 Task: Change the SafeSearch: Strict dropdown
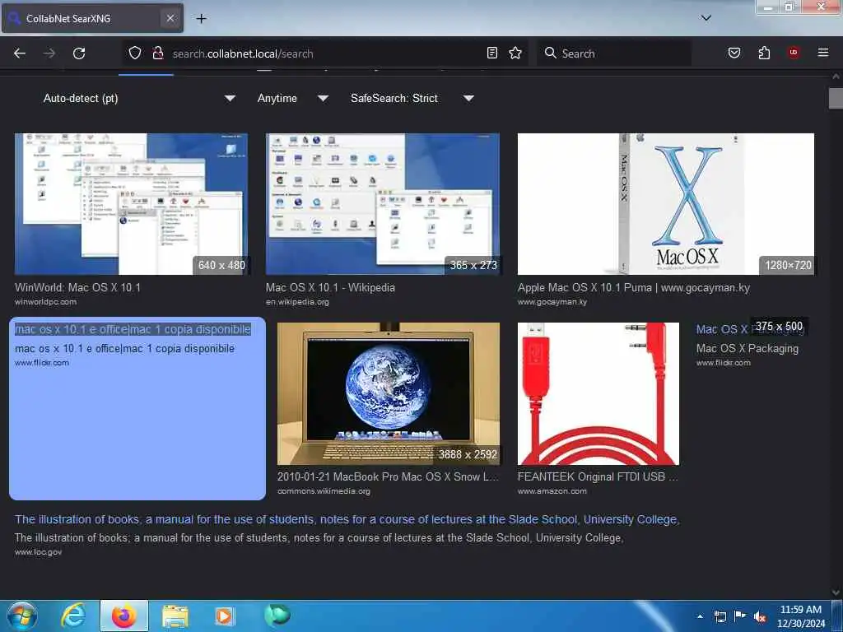pos(412,99)
